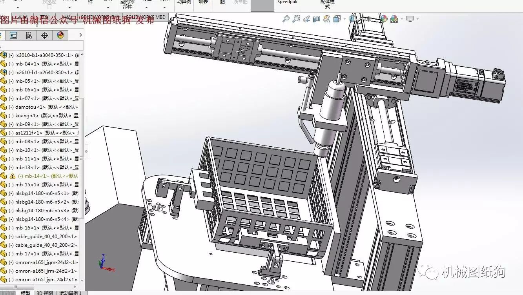Open the View Orientation dropdown arrow

click(x=344, y=19)
